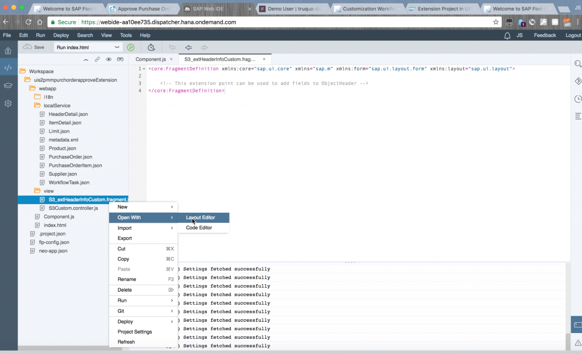Open the Git history clock icon on right
This screenshot has width=582, height=354.
[x=578, y=99]
